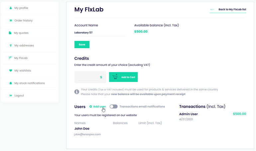Screen dimensions: 256x151
Task: Click the Order history cart icon
Action: 11,20
